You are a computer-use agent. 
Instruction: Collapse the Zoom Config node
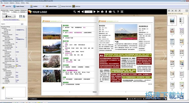pos(3,57)
